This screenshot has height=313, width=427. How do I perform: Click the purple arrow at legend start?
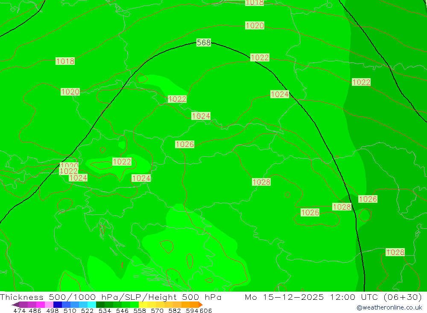tap(15, 304)
